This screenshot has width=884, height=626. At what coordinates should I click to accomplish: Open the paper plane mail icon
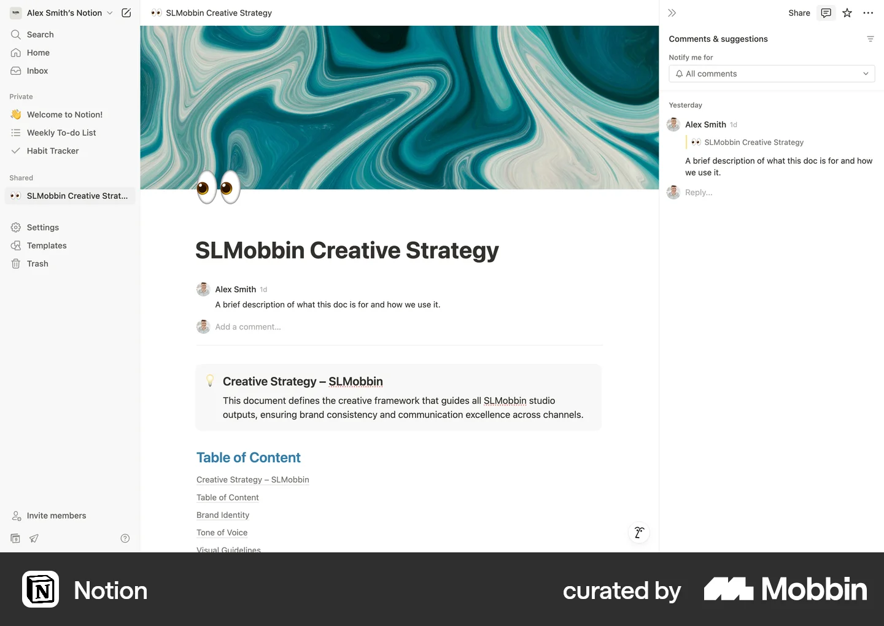34,538
